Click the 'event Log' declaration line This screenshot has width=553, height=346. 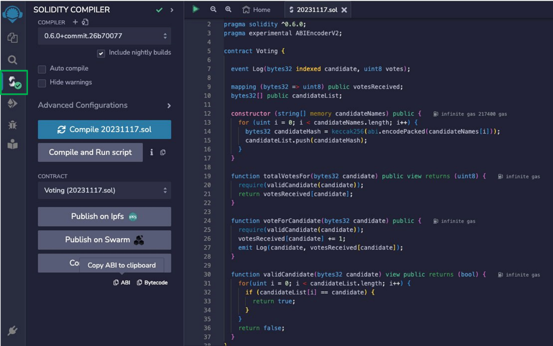pos(321,69)
